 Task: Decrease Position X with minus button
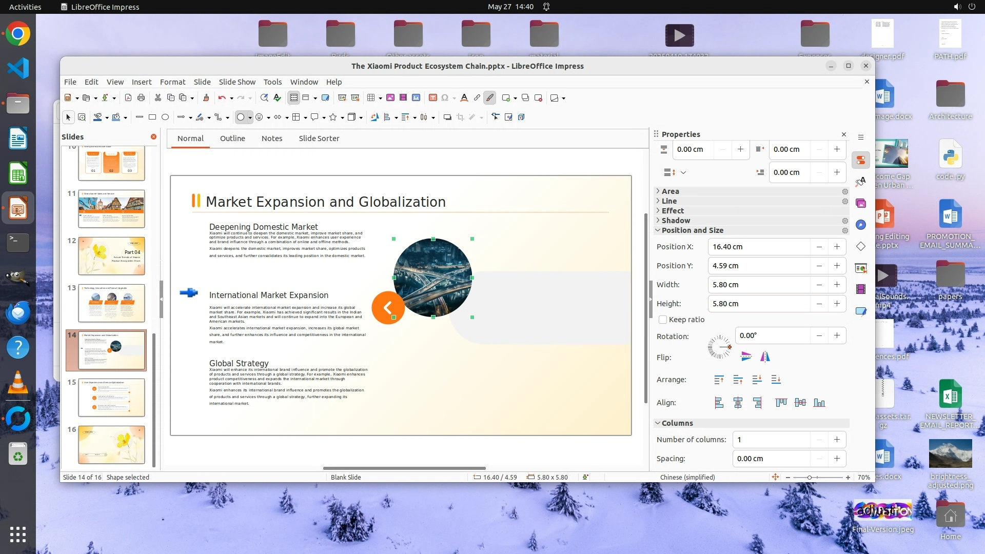tap(819, 247)
